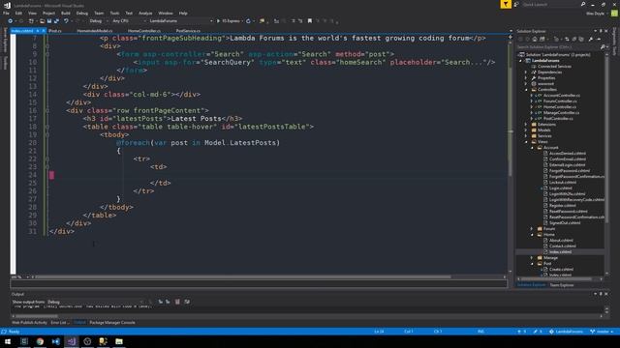
Task: Select ForumController.cs in Solution Explorer
Action: point(560,101)
